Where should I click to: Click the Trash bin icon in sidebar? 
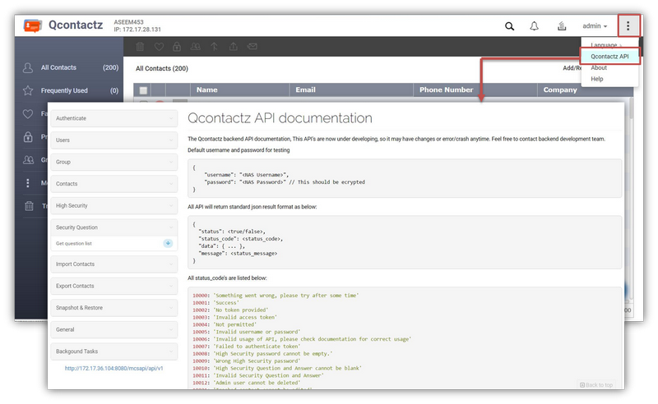tap(29, 206)
